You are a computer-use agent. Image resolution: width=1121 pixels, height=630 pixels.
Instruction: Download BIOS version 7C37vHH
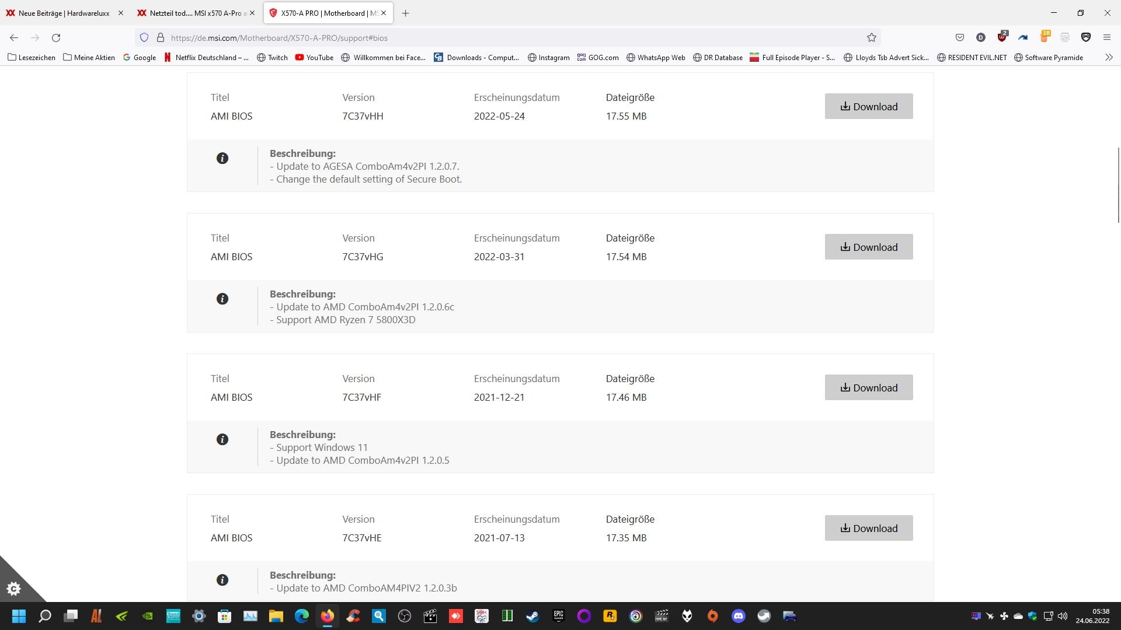(868, 106)
